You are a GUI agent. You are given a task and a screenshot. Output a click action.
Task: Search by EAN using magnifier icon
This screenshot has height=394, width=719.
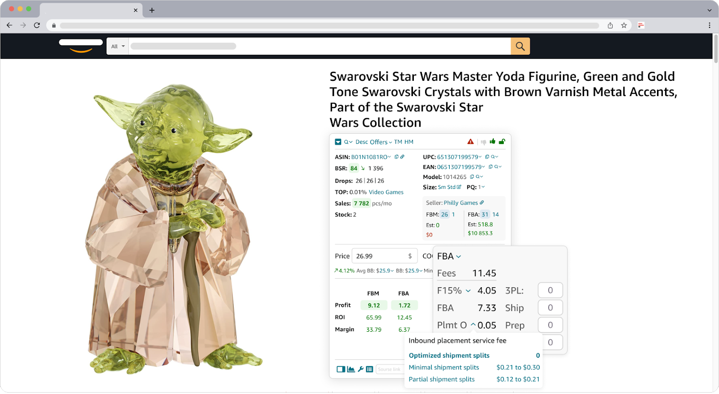(x=498, y=167)
